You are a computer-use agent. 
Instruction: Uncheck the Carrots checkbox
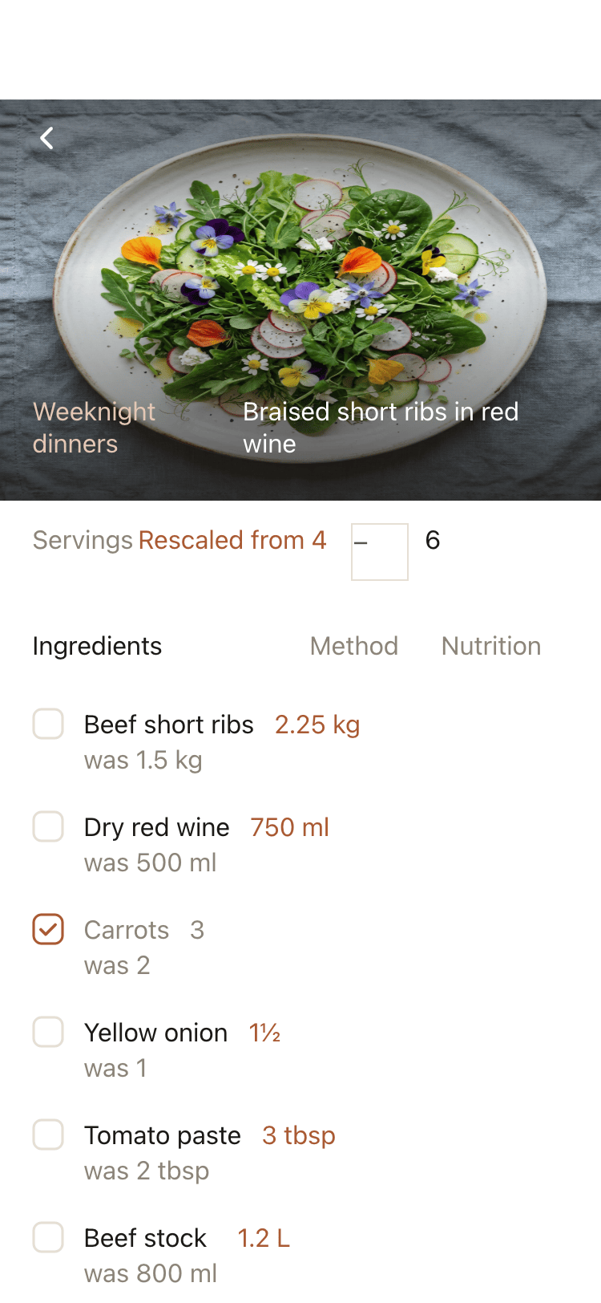pos(48,929)
